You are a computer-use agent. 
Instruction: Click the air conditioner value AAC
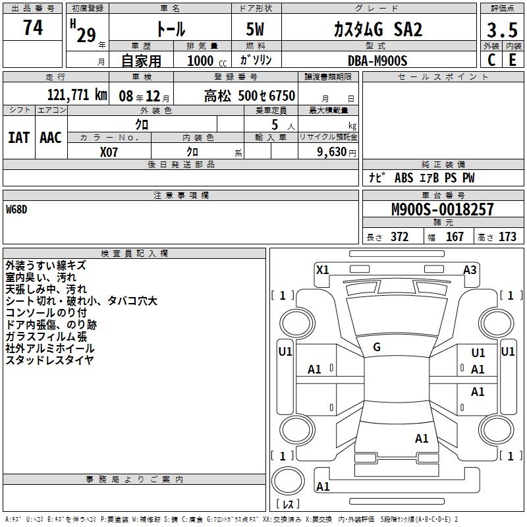(51, 138)
